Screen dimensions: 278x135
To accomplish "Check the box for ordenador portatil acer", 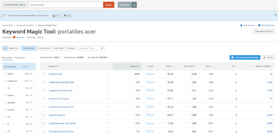I will pyautogui.click(x=43, y=82).
